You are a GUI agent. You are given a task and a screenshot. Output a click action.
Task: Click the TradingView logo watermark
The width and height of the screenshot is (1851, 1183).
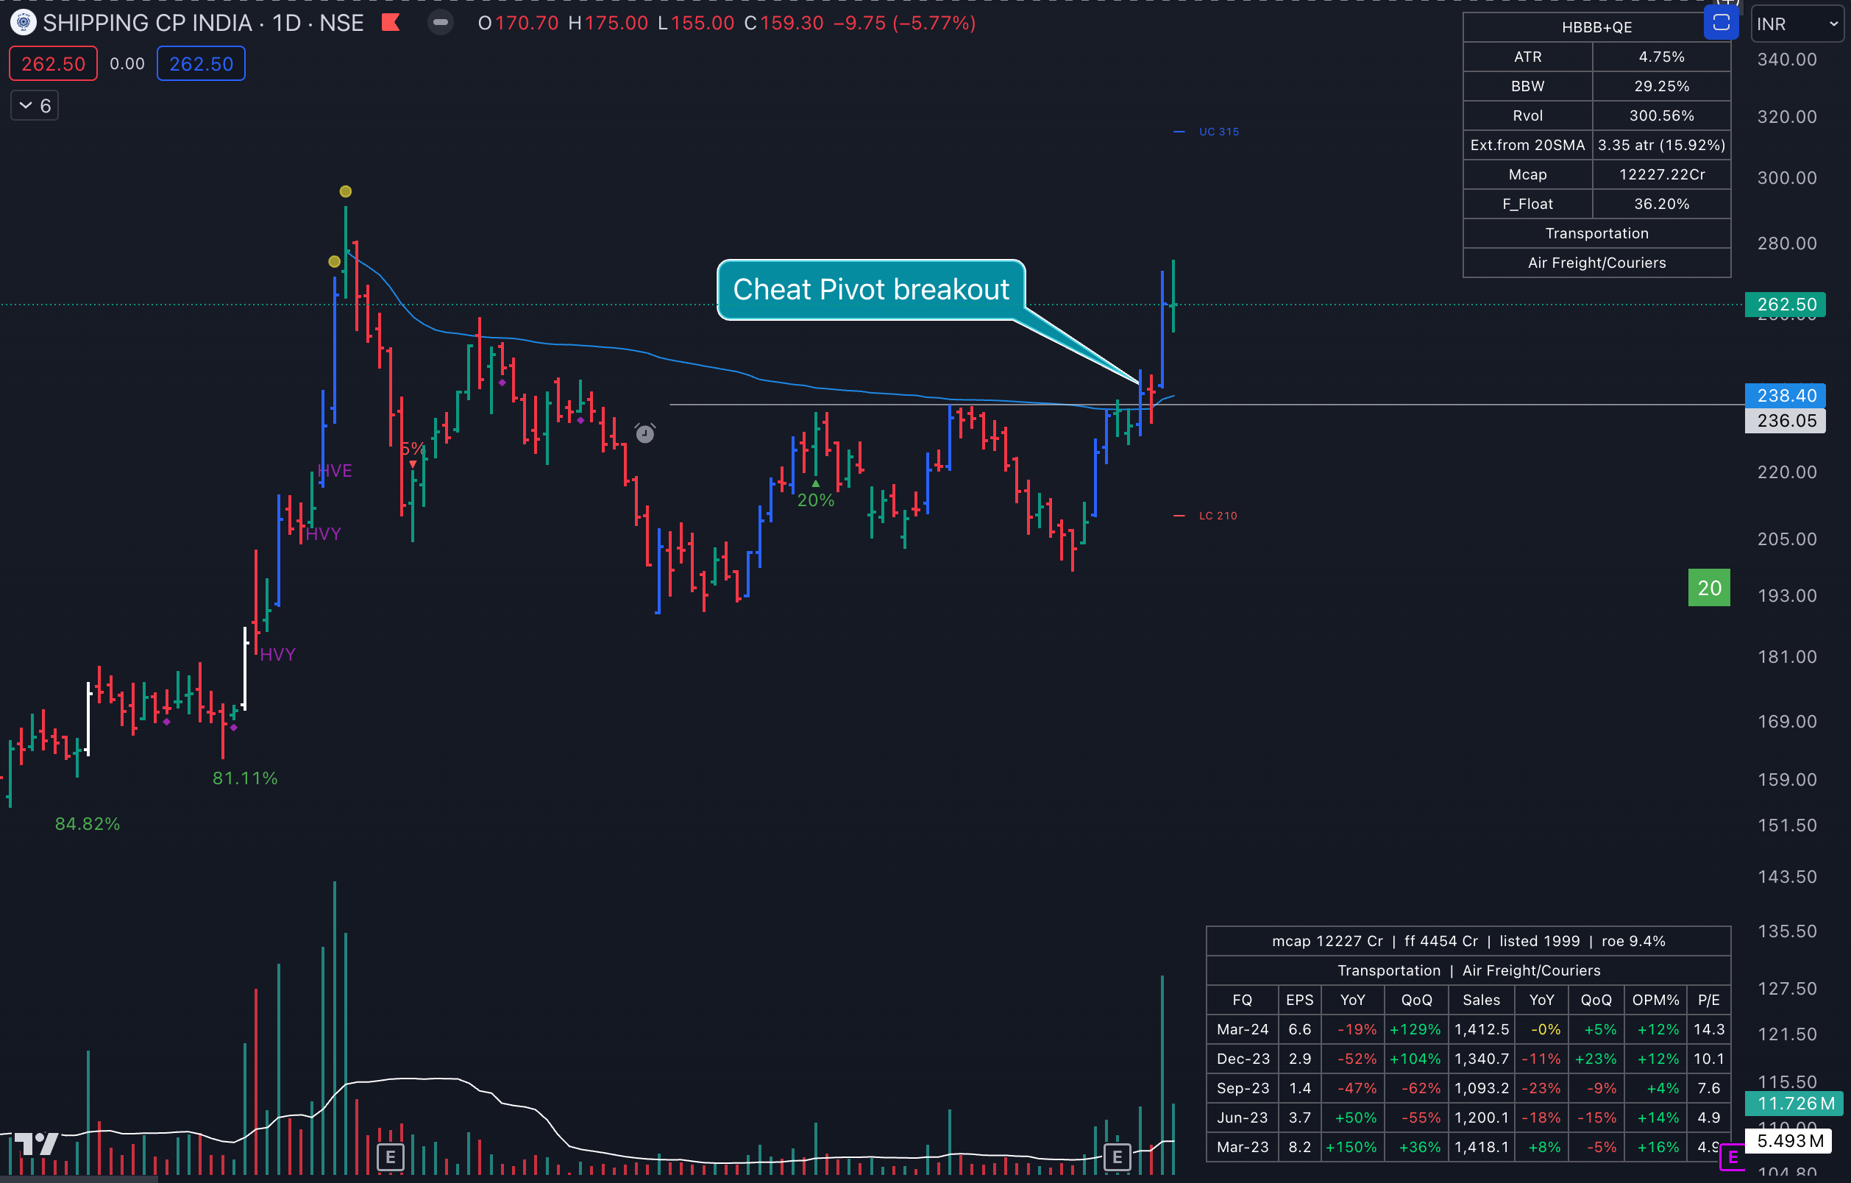[35, 1144]
